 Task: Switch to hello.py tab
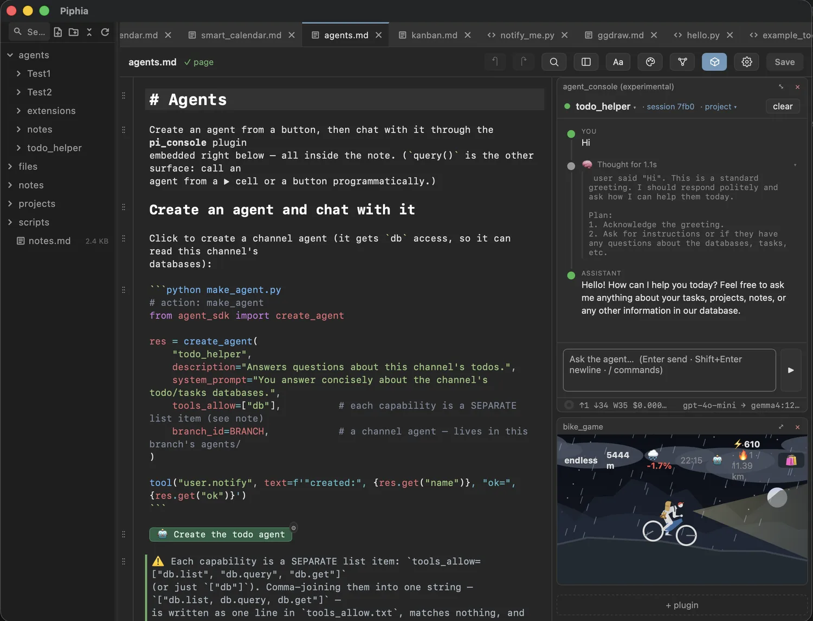coord(703,35)
